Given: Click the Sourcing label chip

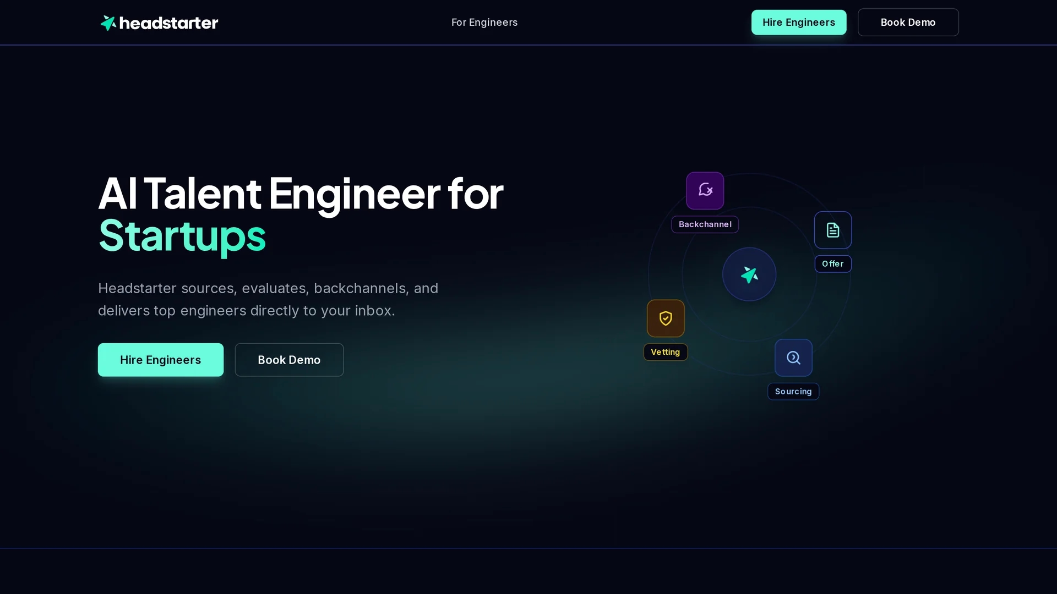Looking at the screenshot, I should [793, 392].
